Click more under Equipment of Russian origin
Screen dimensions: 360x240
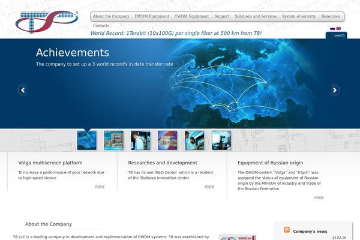click(319, 197)
